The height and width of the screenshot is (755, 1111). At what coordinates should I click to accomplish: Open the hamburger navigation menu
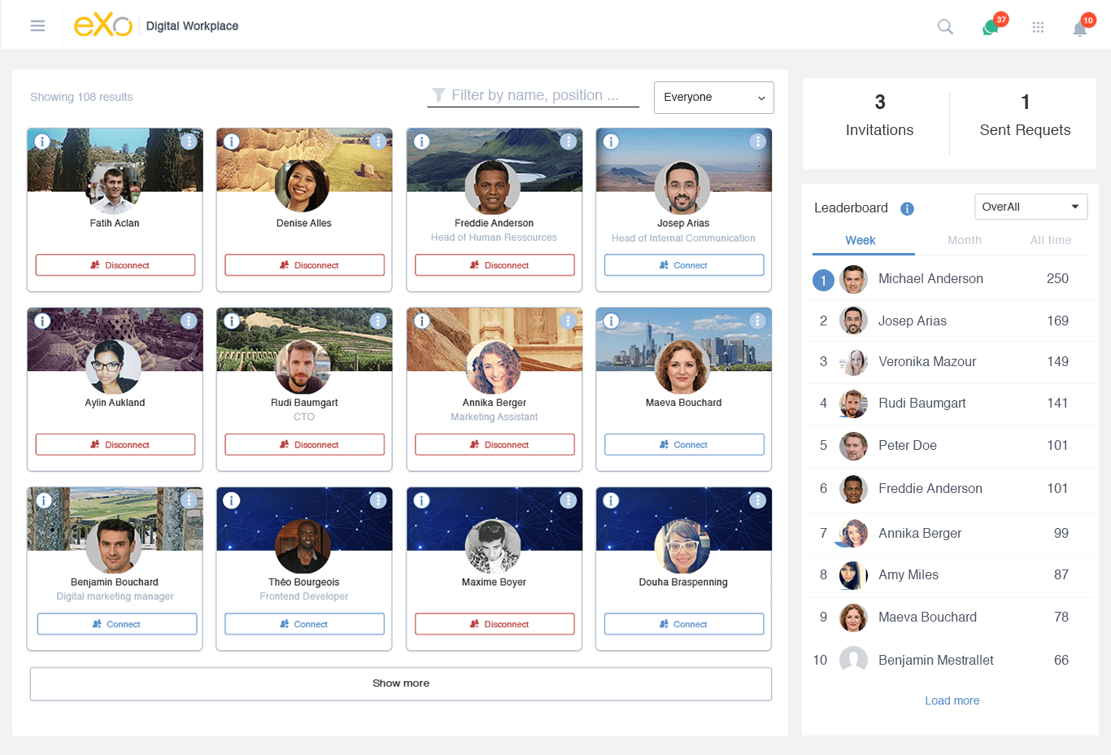(x=37, y=26)
